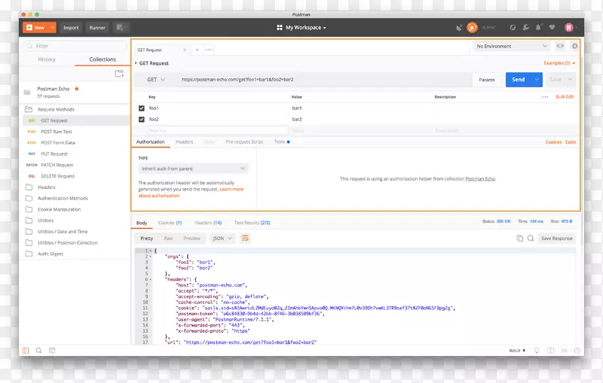Open the Cookies link
Viewport: 603px width, 383px height.
point(553,142)
